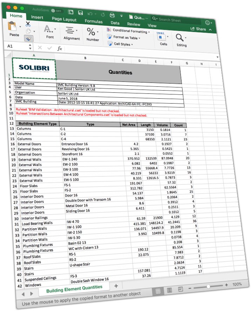
Task: Open the Alignment group button
Action: coord(71,33)
